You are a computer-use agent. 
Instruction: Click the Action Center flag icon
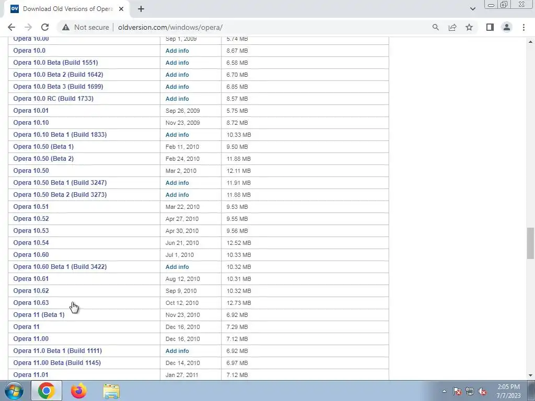click(457, 392)
